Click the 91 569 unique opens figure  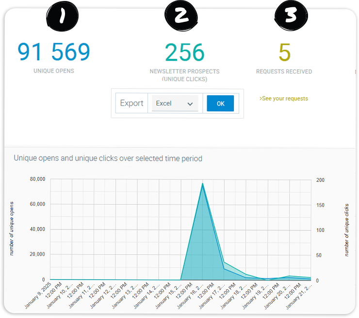tap(54, 52)
